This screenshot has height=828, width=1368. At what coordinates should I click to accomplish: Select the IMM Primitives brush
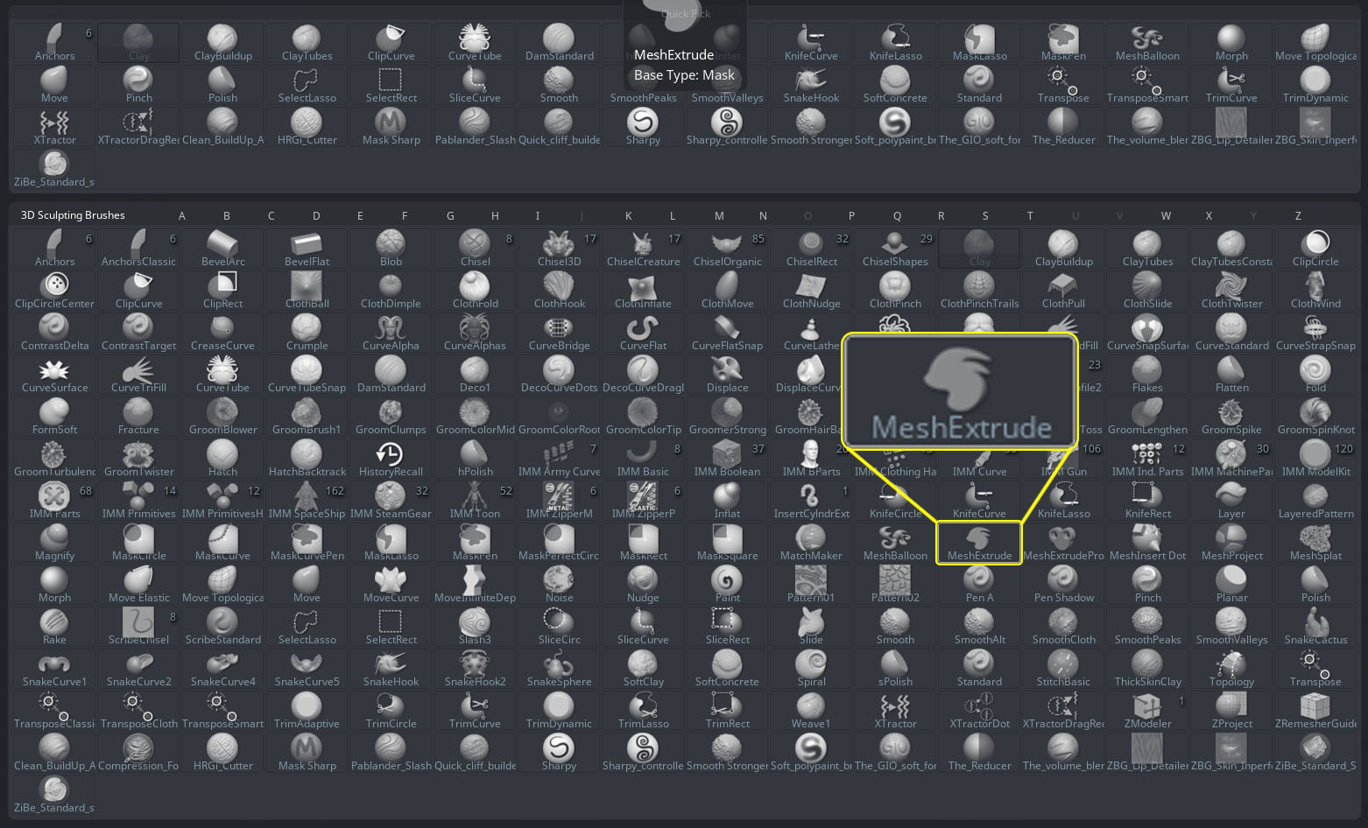[138, 502]
